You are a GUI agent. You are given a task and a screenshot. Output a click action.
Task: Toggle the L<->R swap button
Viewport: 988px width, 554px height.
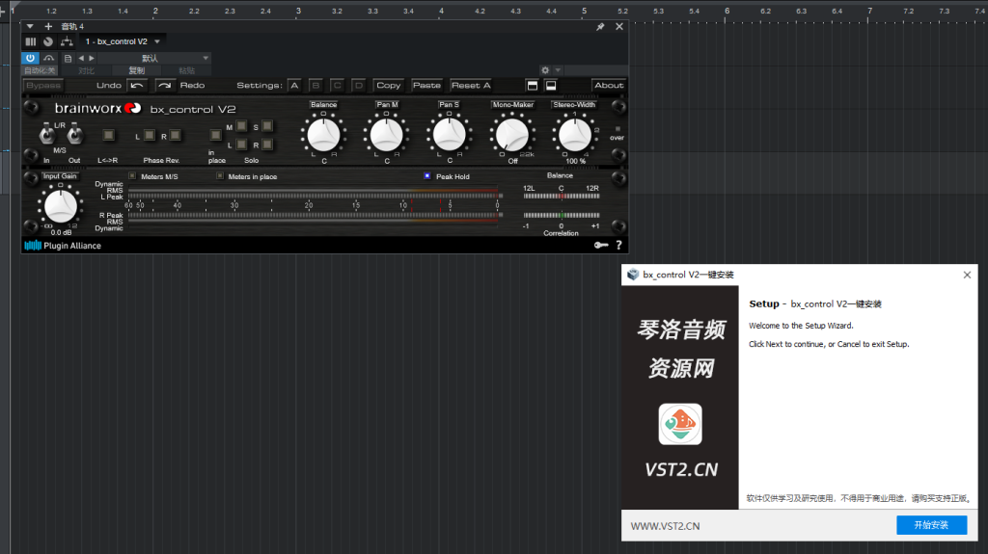click(108, 135)
